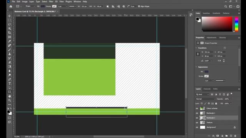Select the Clone Stamp tool
The image size is (246, 138).
pos(10,54)
